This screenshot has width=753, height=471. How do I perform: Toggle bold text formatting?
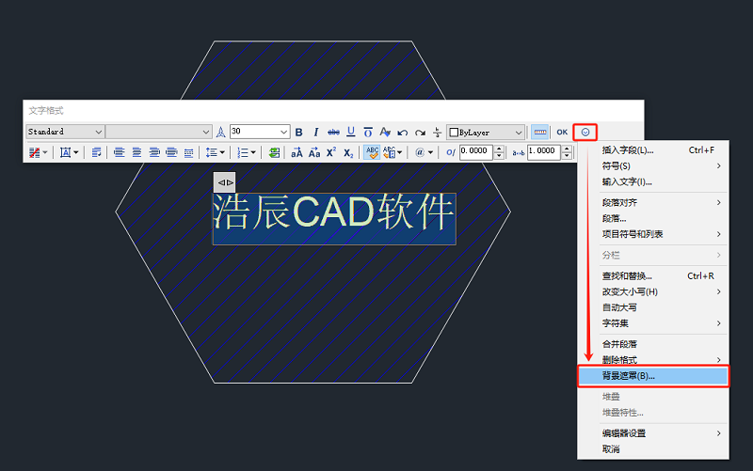click(x=298, y=132)
